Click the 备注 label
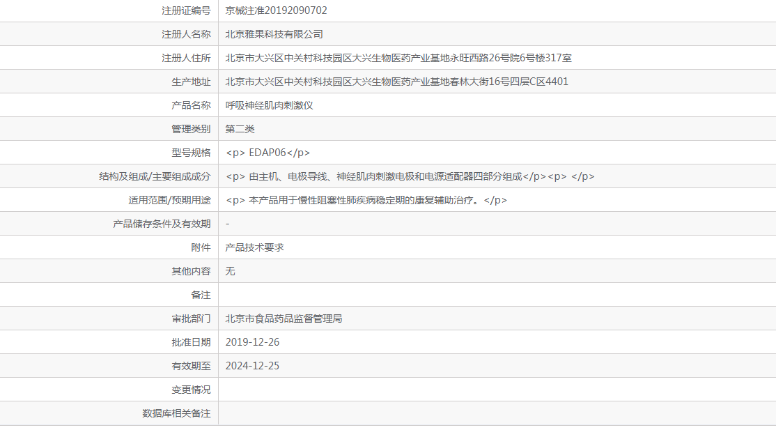The width and height of the screenshot is (776, 430). pos(201,295)
